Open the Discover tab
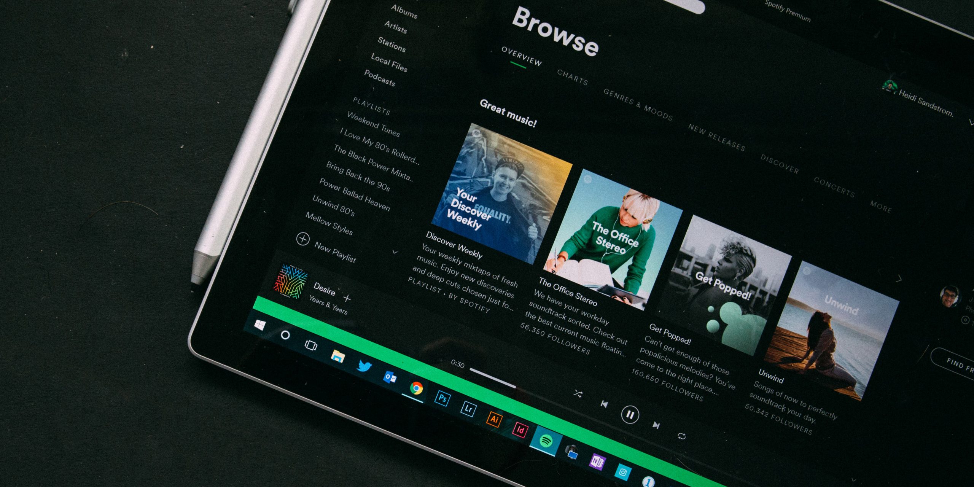This screenshot has height=487, width=974. click(x=779, y=164)
